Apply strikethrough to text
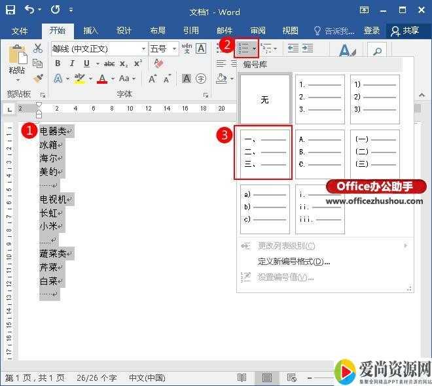Image resolution: width=432 pixels, height=386 pixels. point(109,63)
